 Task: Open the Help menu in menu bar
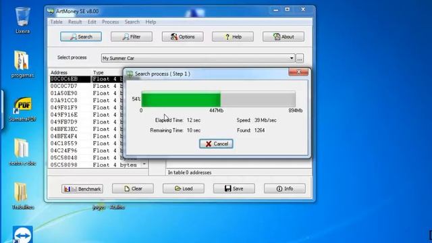[x=151, y=22]
